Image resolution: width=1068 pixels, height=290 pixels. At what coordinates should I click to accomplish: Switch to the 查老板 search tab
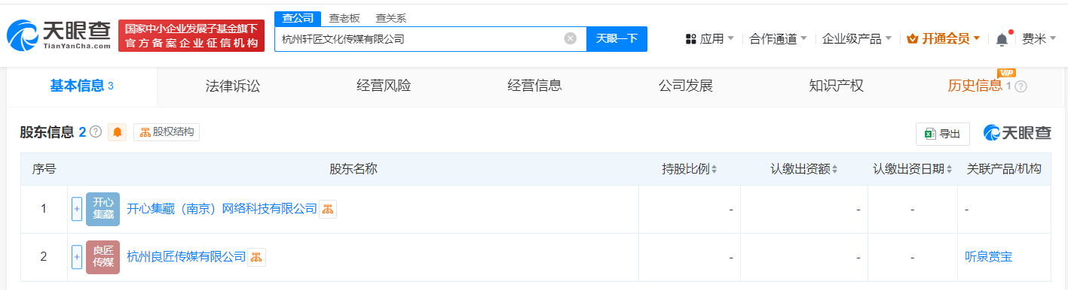[344, 18]
